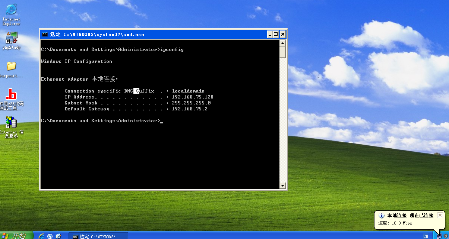
Task: Click the IP address 192.168.75.128
Action: [x=193, y=97]
